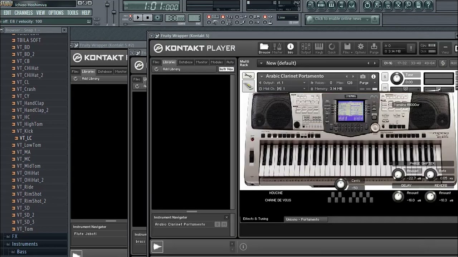Click the Phase Shifter Amount knob
Image resolution: width=458 pixels, height=257 pixels.
[398, 174]
